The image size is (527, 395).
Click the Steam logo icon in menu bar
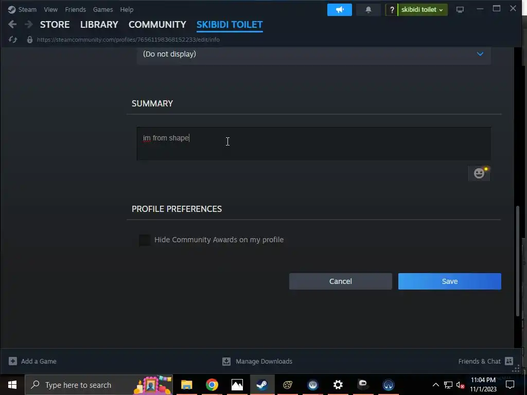(x=12, y=9)
